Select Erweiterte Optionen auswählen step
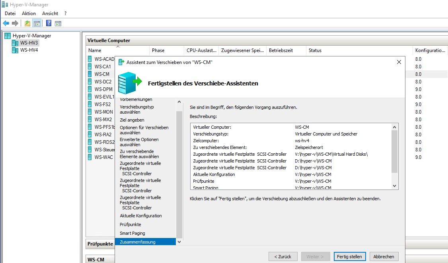 (x=139, y=142)
